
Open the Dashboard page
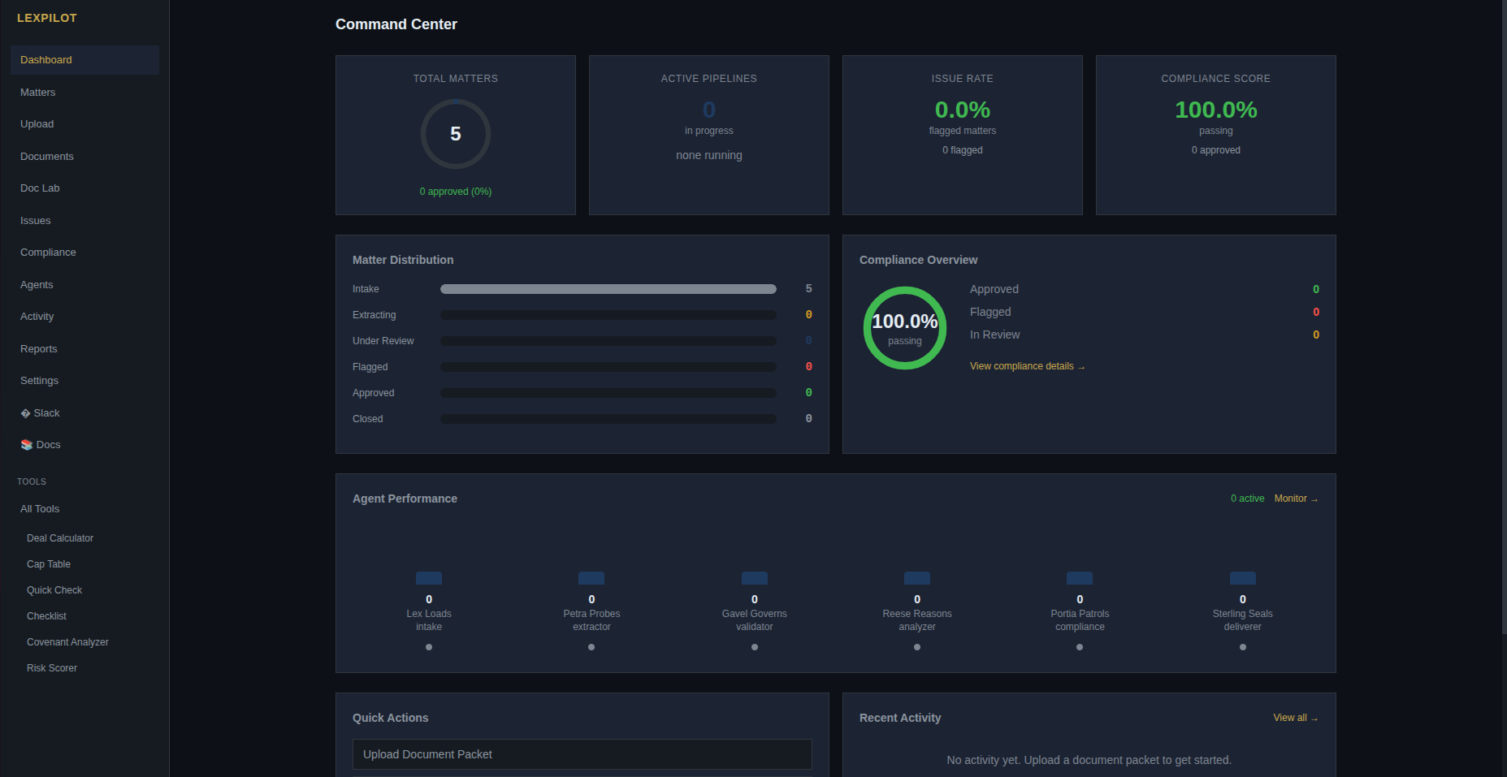click(x=84, y=60)
